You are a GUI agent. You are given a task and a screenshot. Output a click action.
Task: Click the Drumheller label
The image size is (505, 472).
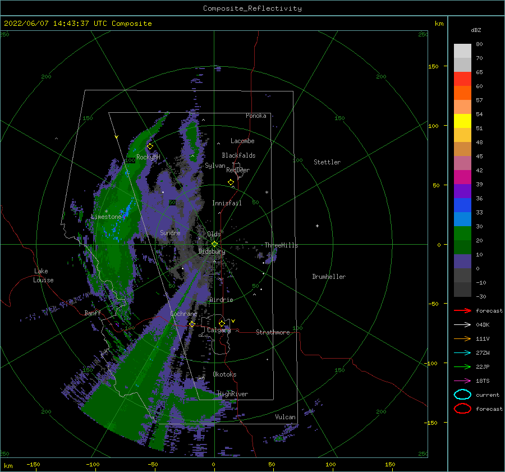click(x=329, y=277)
